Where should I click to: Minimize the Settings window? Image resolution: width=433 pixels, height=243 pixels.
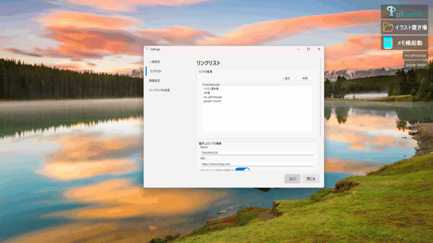pyautogui.click(x=298, y=49)
